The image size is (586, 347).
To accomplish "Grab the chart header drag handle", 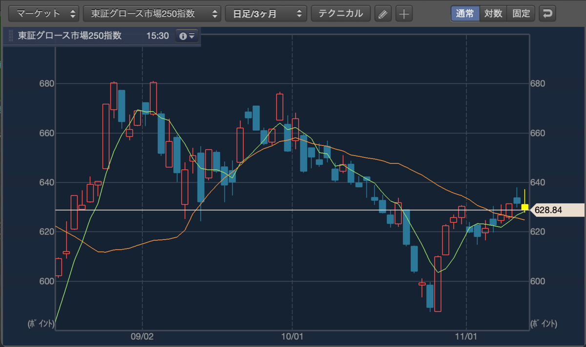I will pyautogui.click(x=12, y=36).
